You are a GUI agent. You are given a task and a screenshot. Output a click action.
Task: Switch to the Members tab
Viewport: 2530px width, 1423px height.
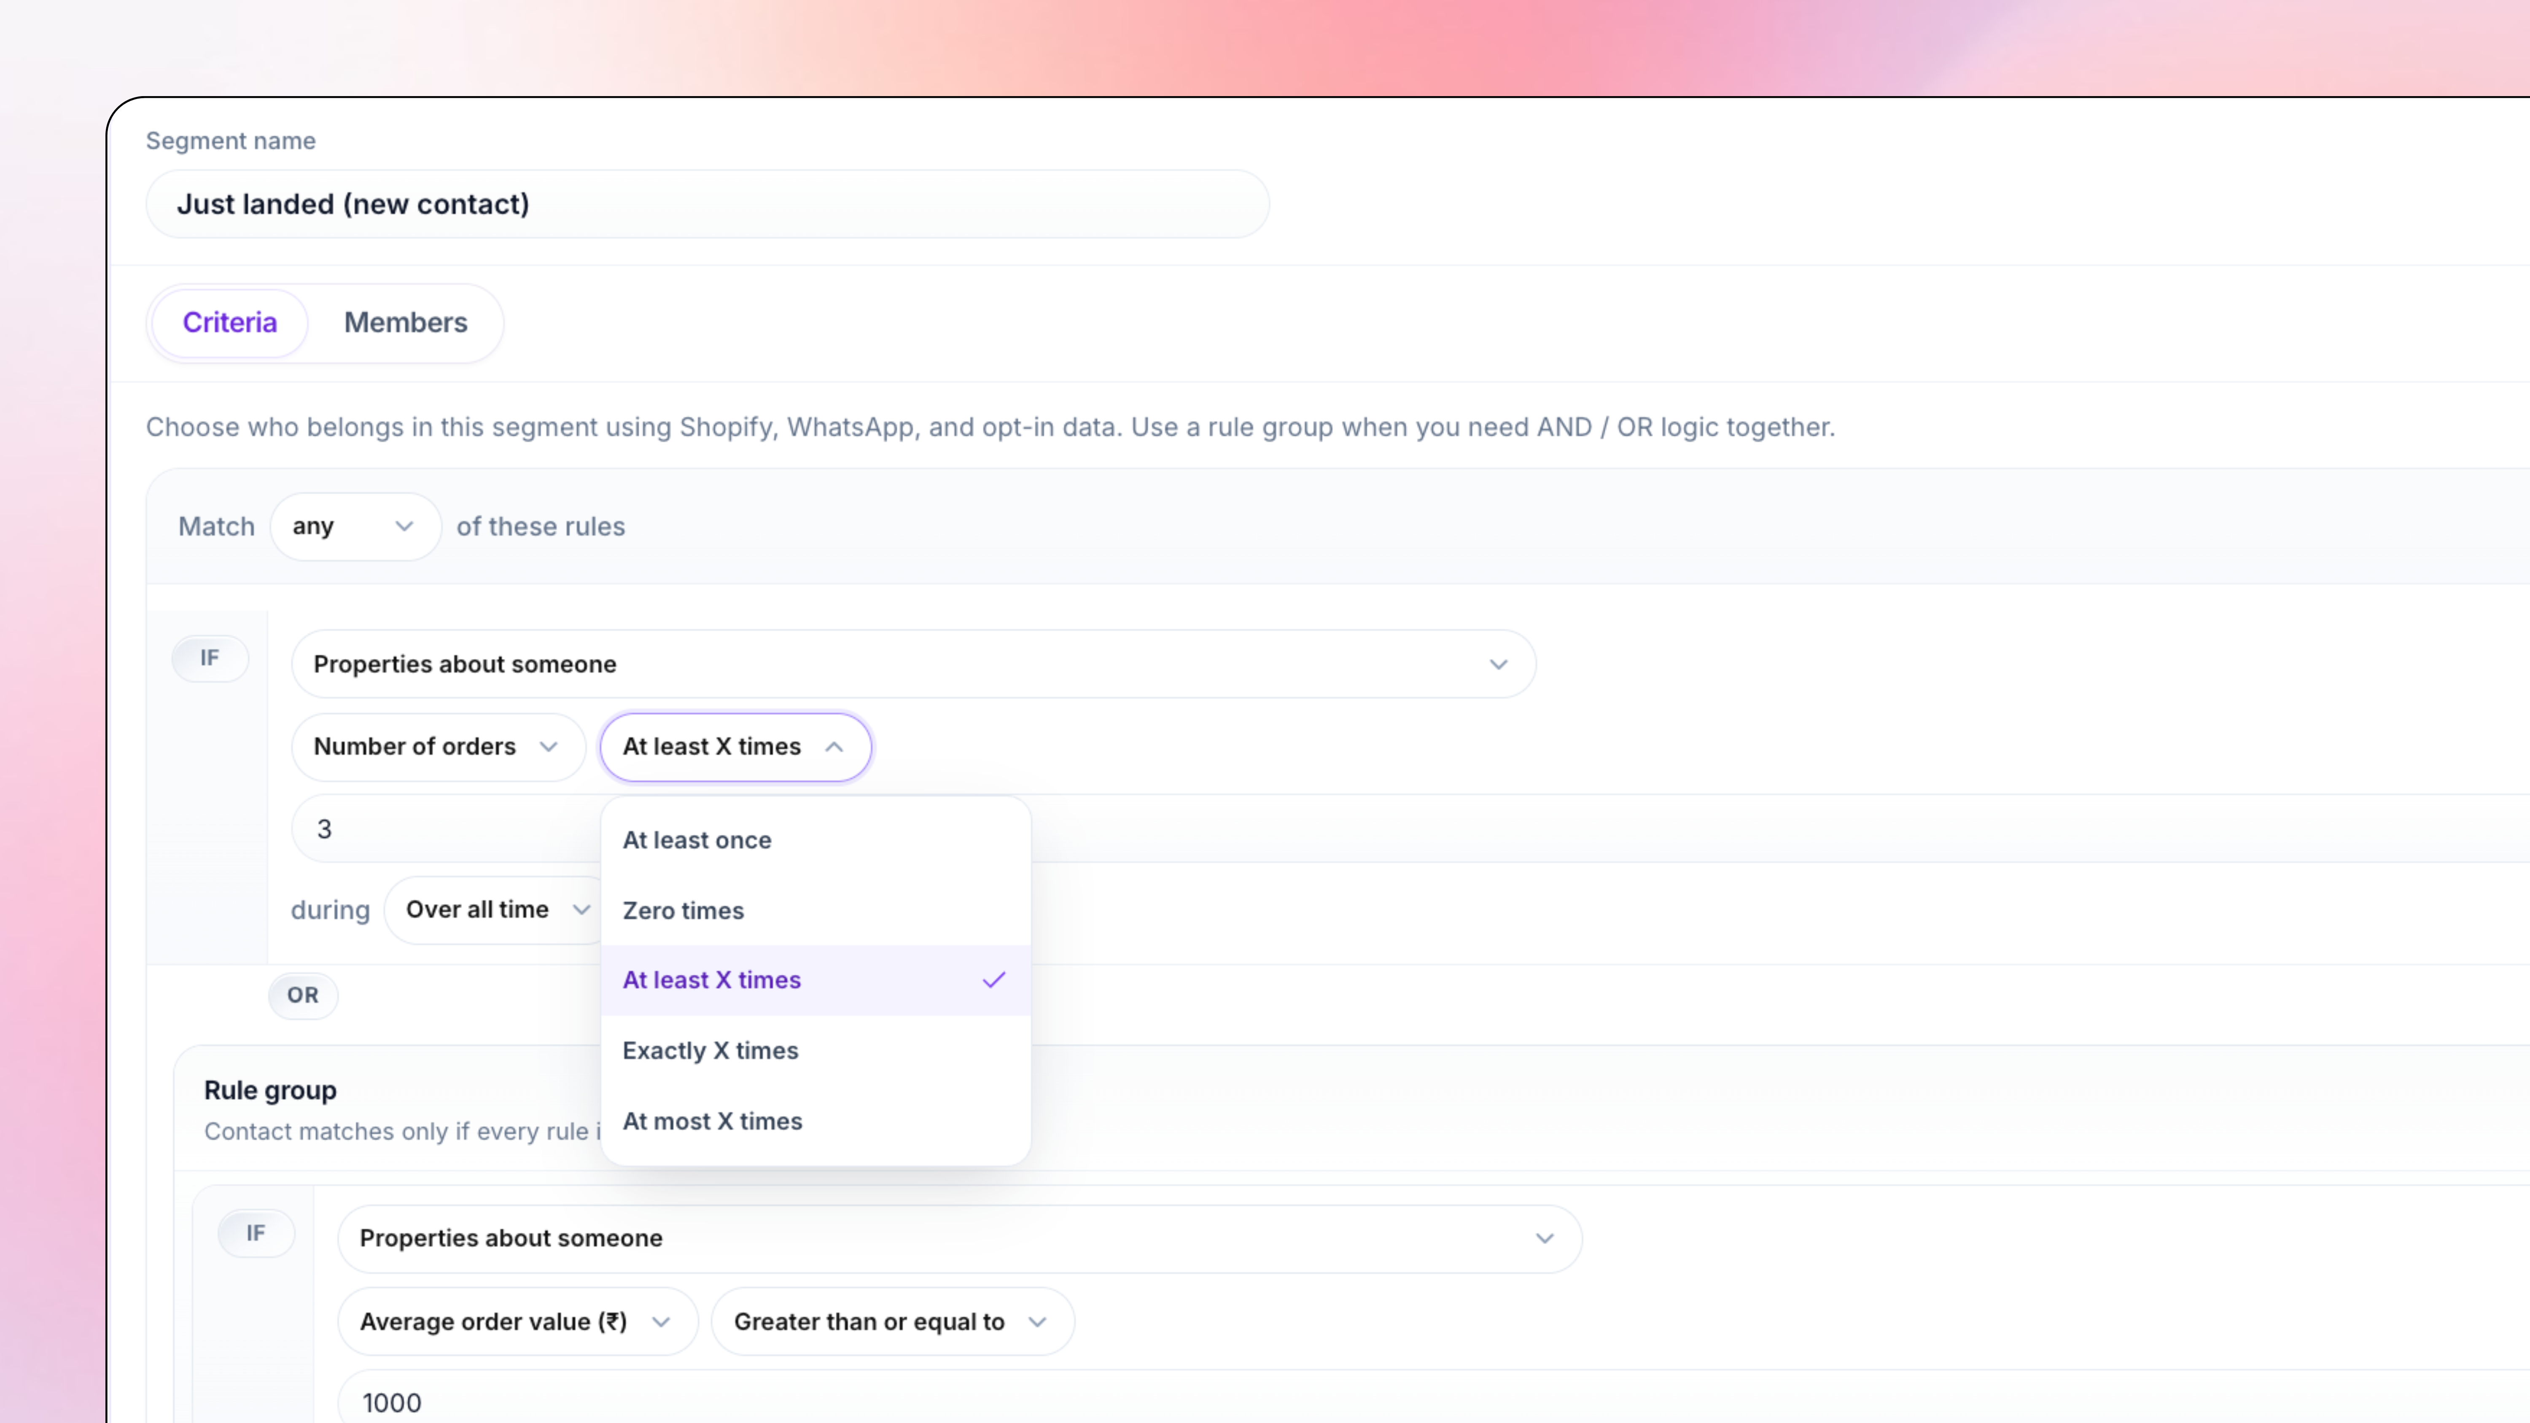click(405, 323)
